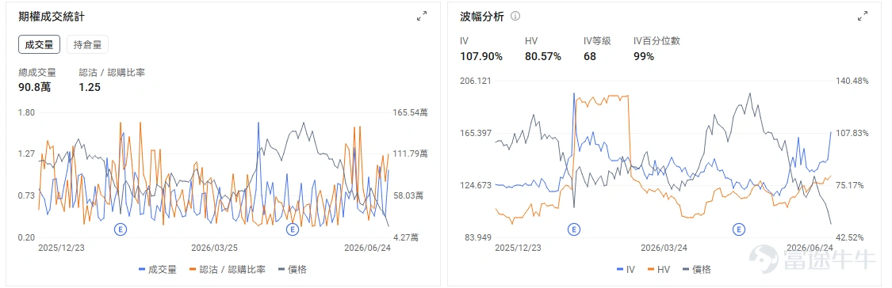Toggle the HV legend series
Screen dimensions: 892x288
pyautogui.click(x=658, y=269)
